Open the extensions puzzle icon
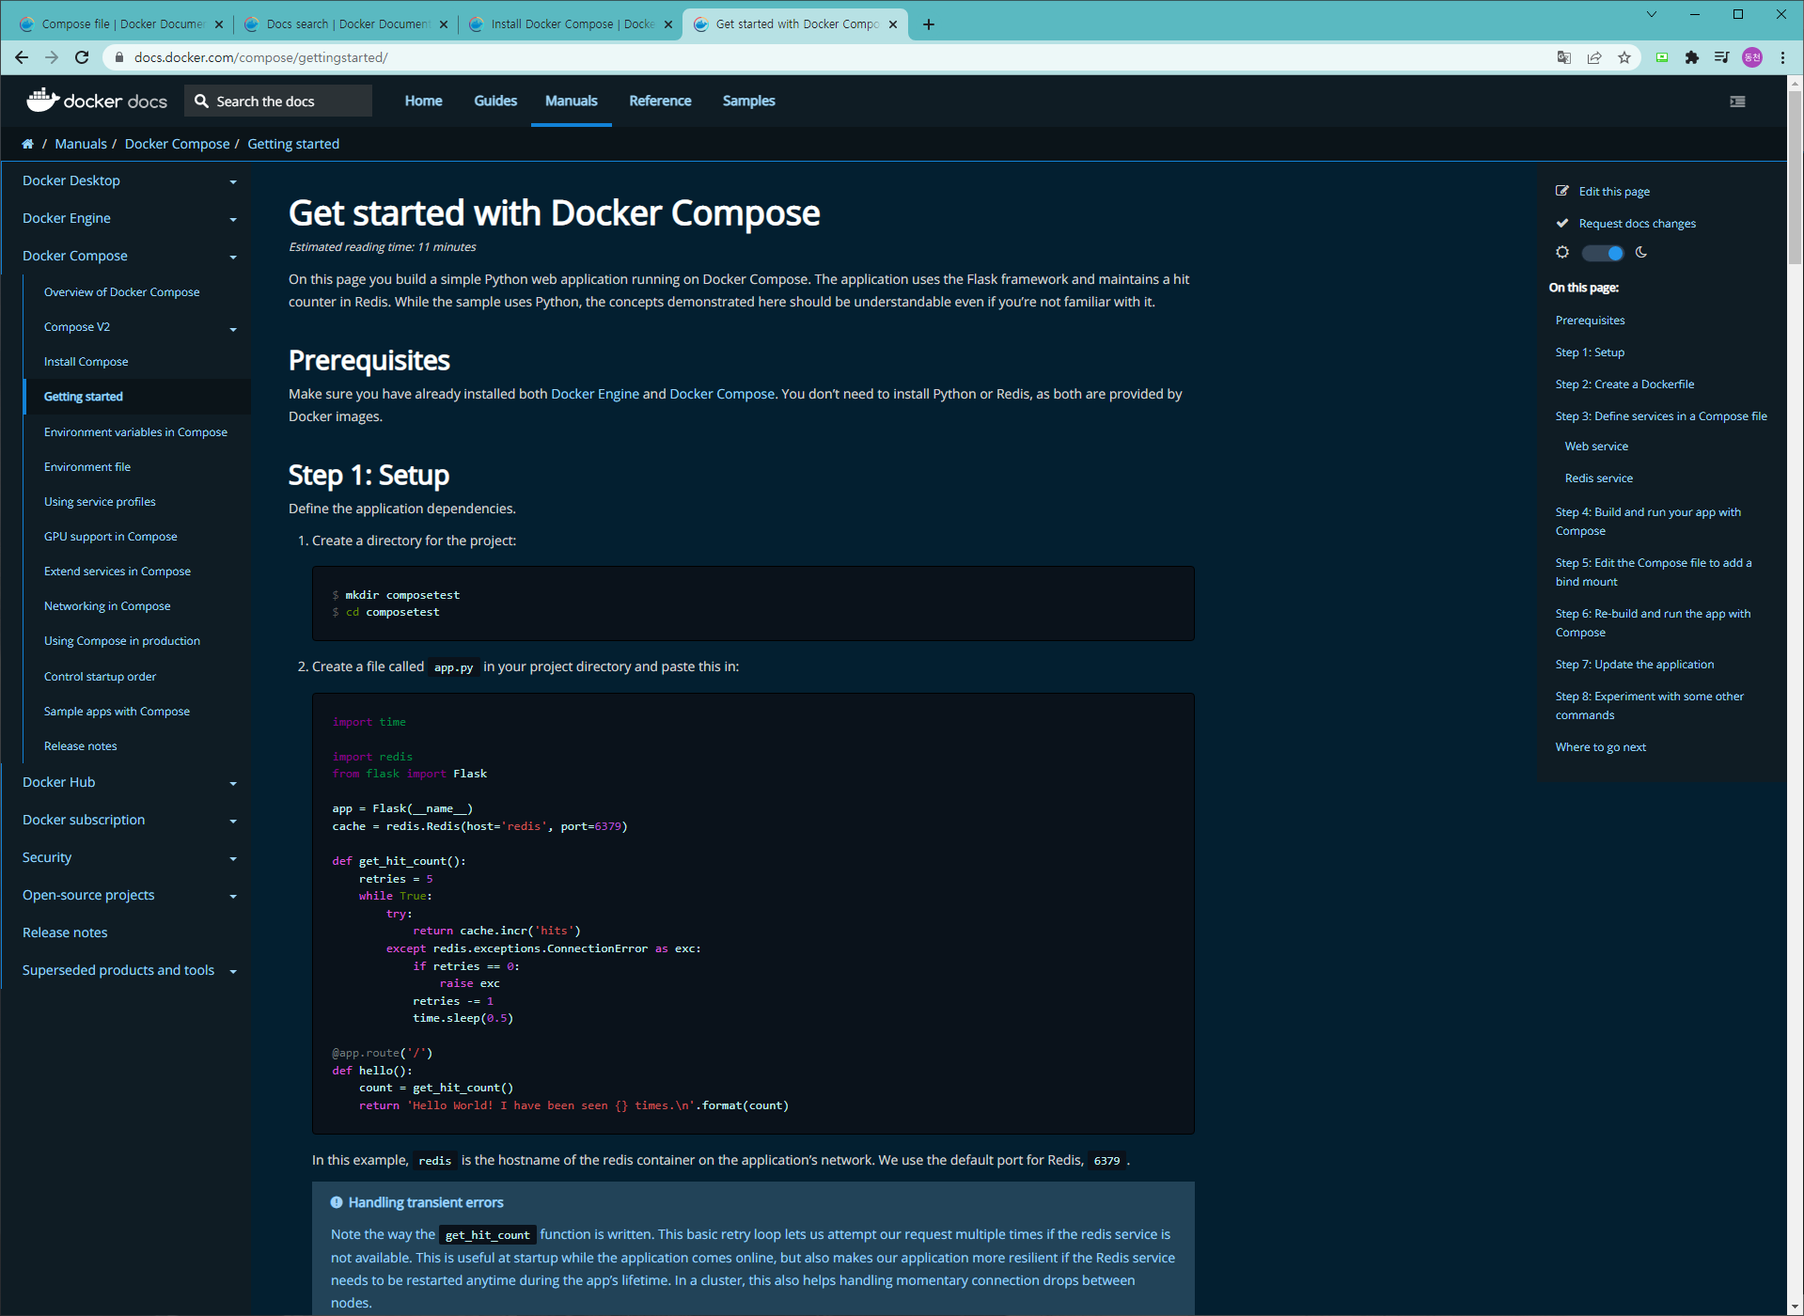Image resolution: width=1804 pixels, height=1316 pixels. pos(1692,57)
